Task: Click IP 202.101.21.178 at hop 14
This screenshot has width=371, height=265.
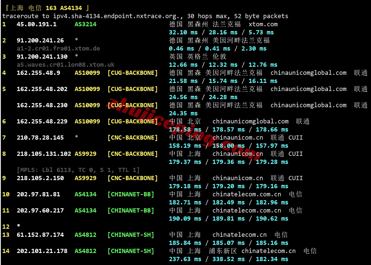Action: pos(42,251)
